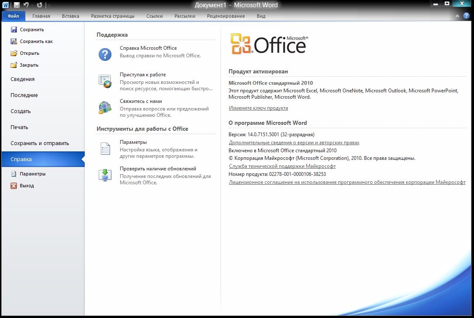Image resolution: width=474 pixels, height=318 pixels.
Task: Click the Microsoft Office стандартный 2010 title
Action: [271, 83]
